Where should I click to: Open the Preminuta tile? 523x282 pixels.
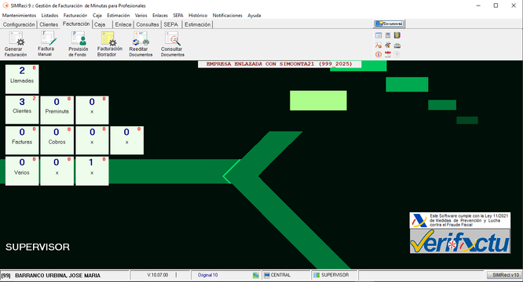point(57,110)
